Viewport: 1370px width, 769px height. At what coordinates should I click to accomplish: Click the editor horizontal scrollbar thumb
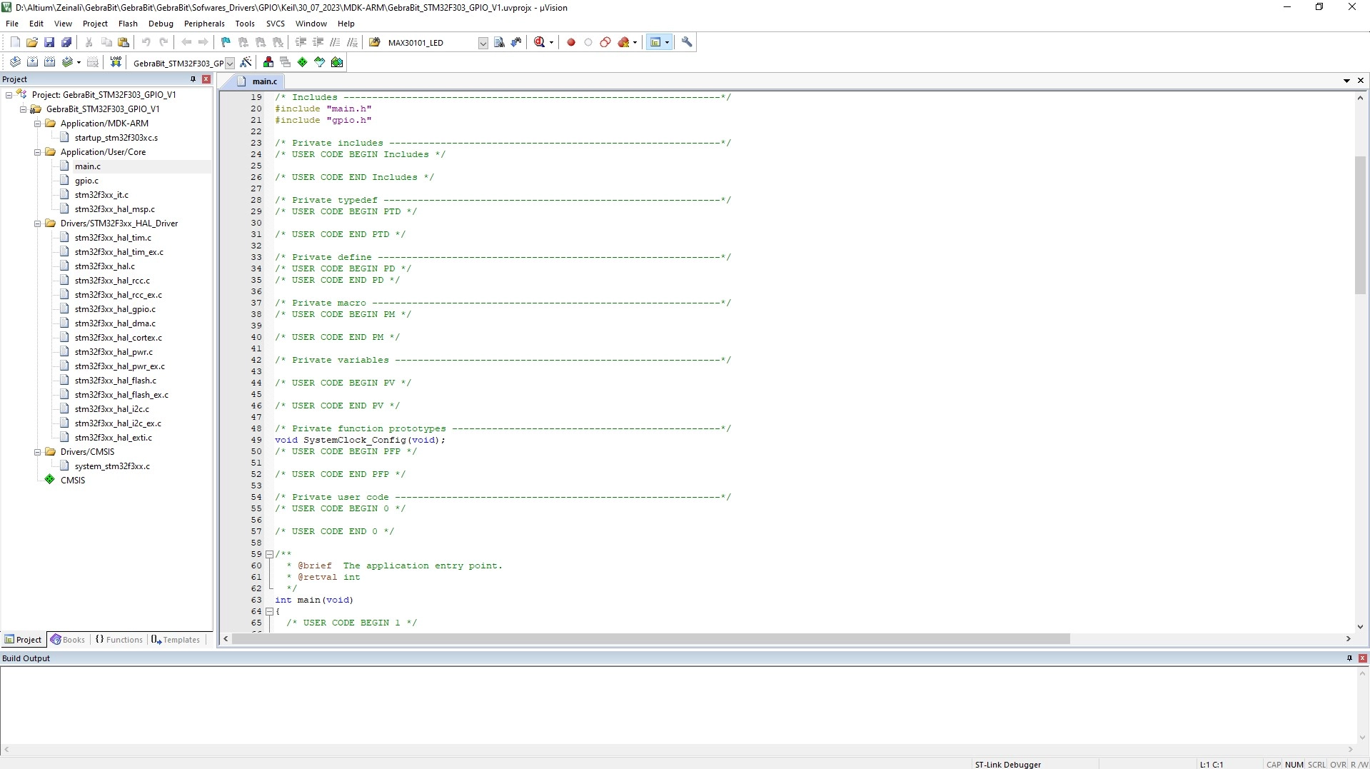[650, 639]
